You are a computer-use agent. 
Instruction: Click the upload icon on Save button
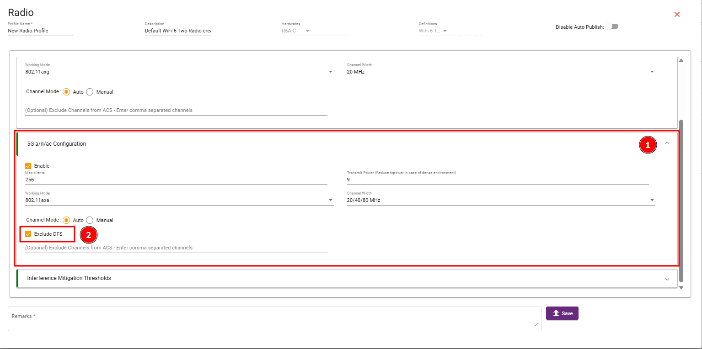(556, 313)
